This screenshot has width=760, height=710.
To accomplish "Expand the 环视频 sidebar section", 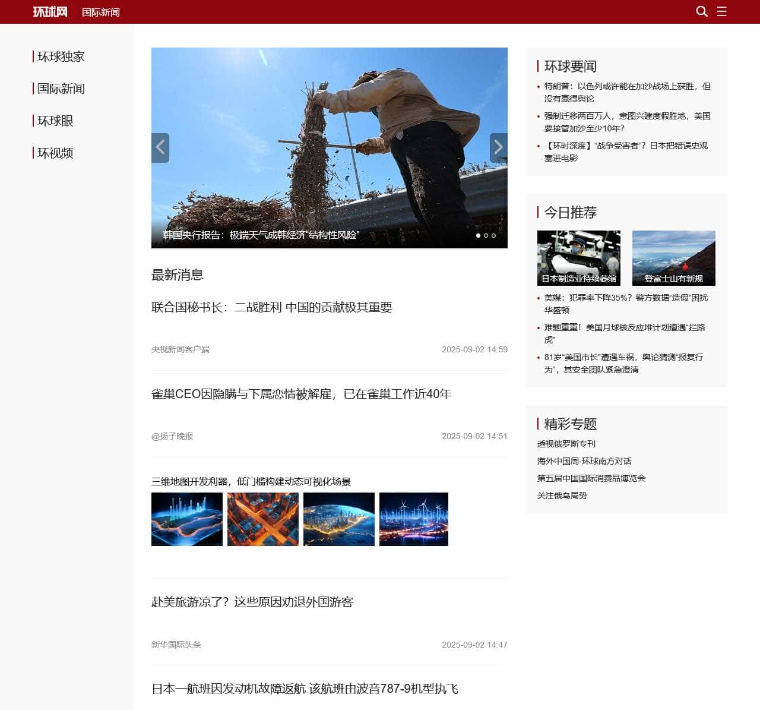I will coord(55,153).
